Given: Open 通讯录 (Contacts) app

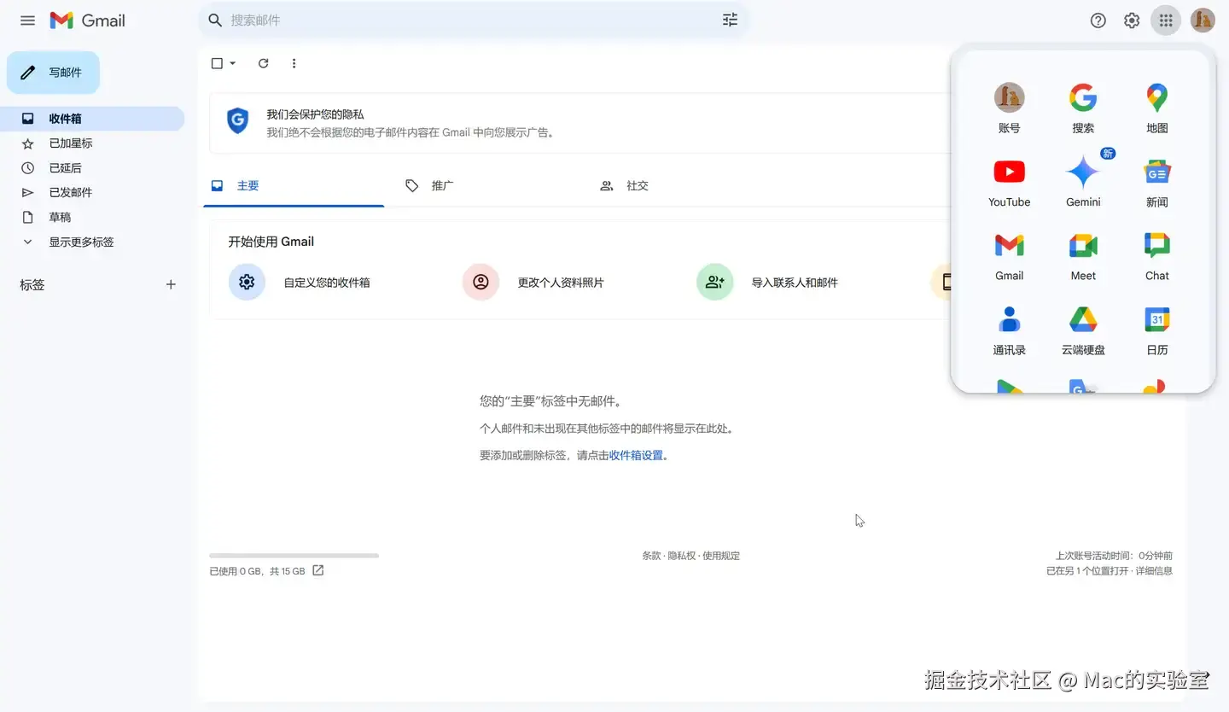Looking at the screenshot, I should (x=1009, y=331).
